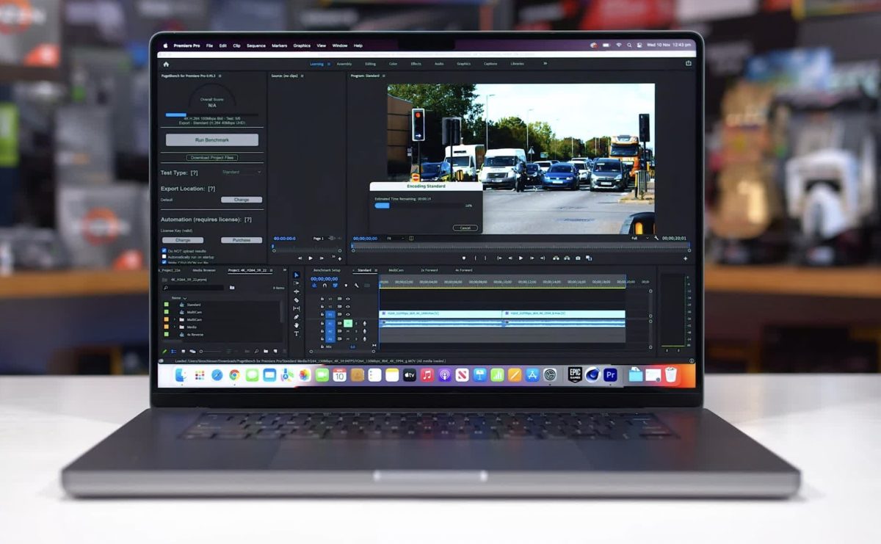Click the Quick Export share icon
The width and height of the screenshot is (881, 544).
click(x=689, y=64)
